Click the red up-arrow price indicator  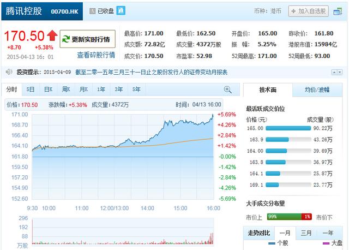point(52,35)
